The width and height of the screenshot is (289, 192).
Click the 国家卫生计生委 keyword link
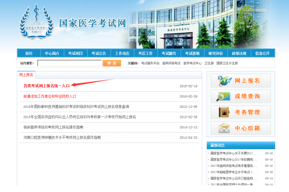[227, 63]
